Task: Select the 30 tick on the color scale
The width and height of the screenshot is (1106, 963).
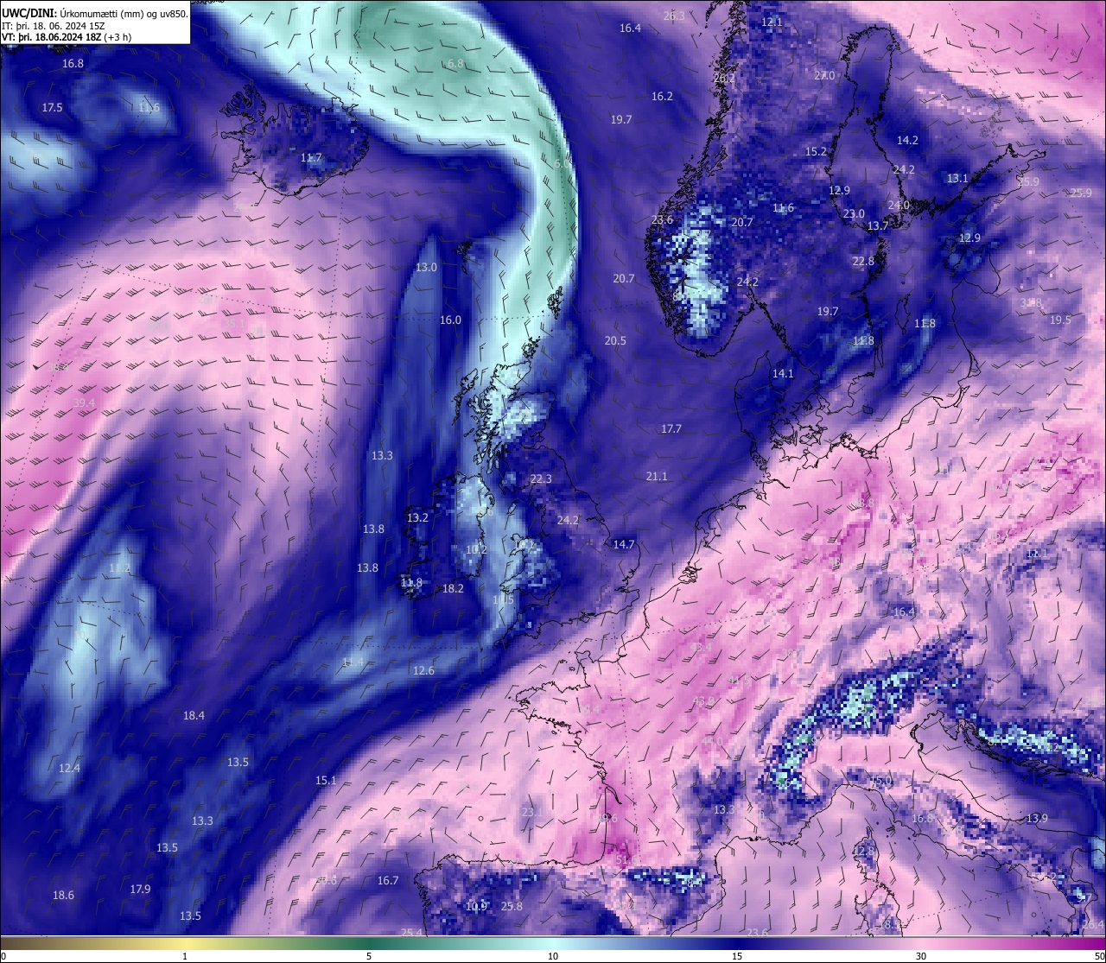Action: [921, 956]
